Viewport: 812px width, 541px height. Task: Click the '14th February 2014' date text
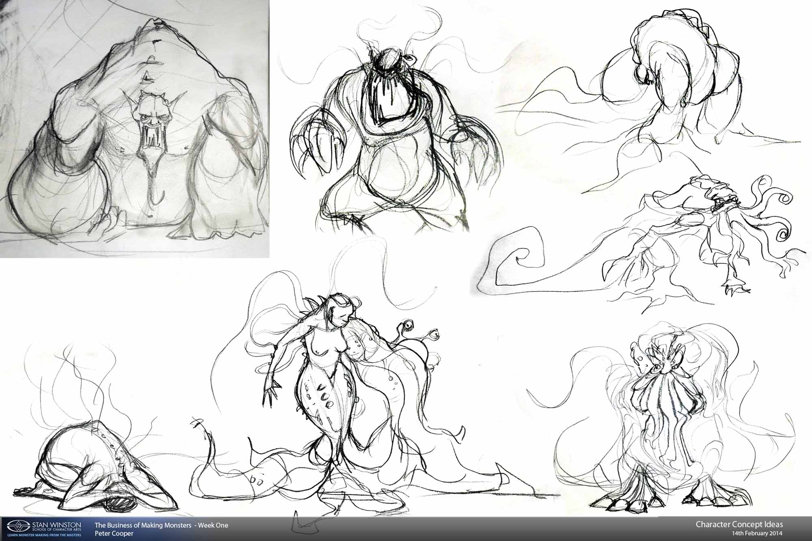[757, 533]
